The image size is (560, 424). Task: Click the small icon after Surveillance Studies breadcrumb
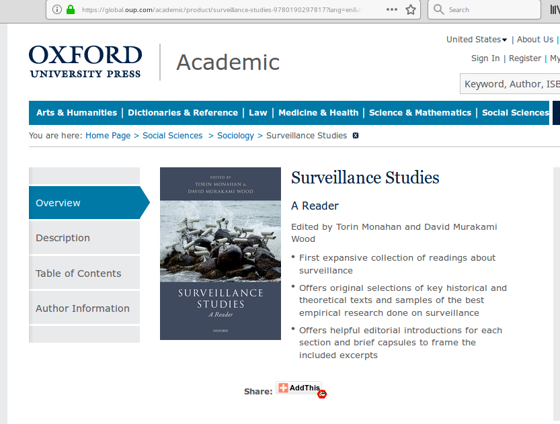(356, 136)
